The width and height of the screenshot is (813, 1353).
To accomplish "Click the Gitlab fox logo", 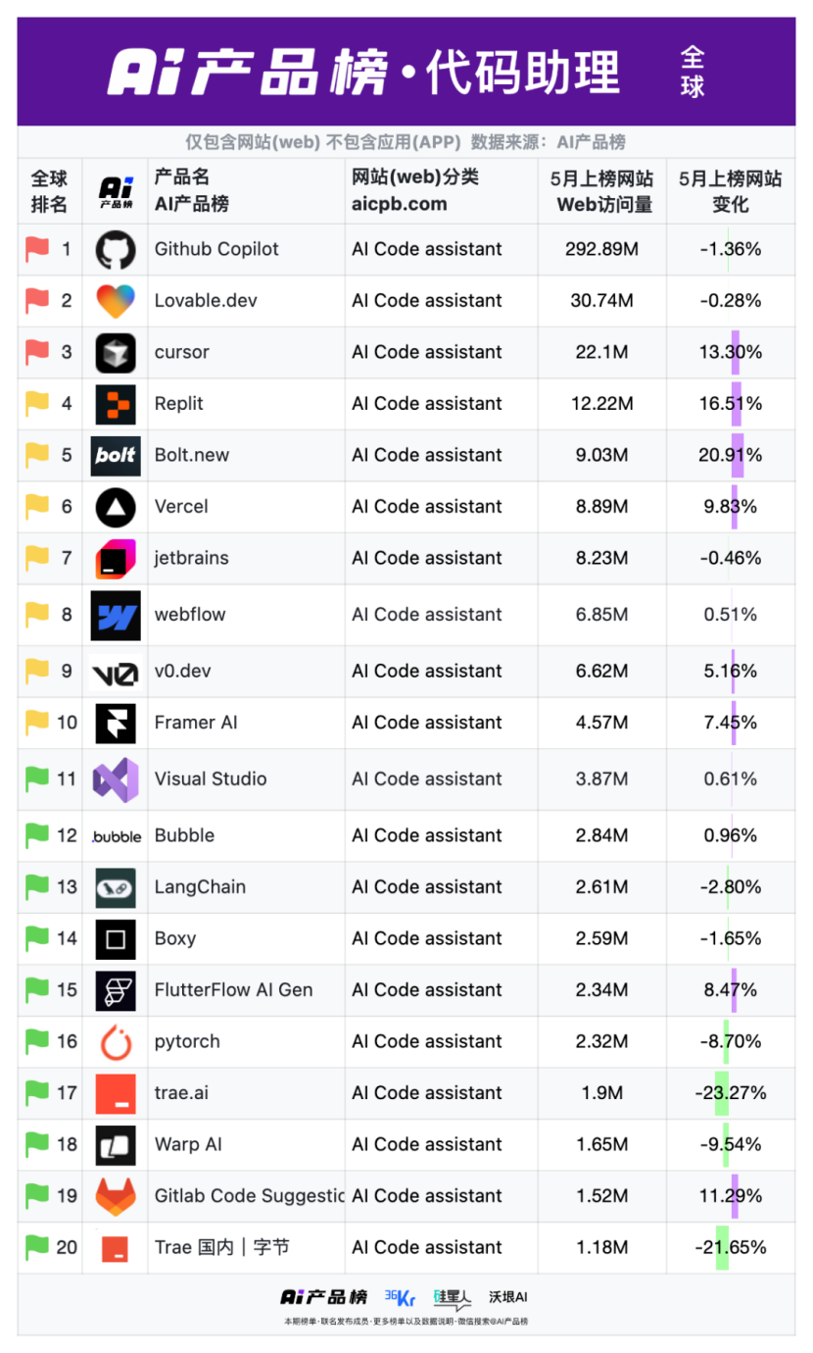I will pos(116,1196).
